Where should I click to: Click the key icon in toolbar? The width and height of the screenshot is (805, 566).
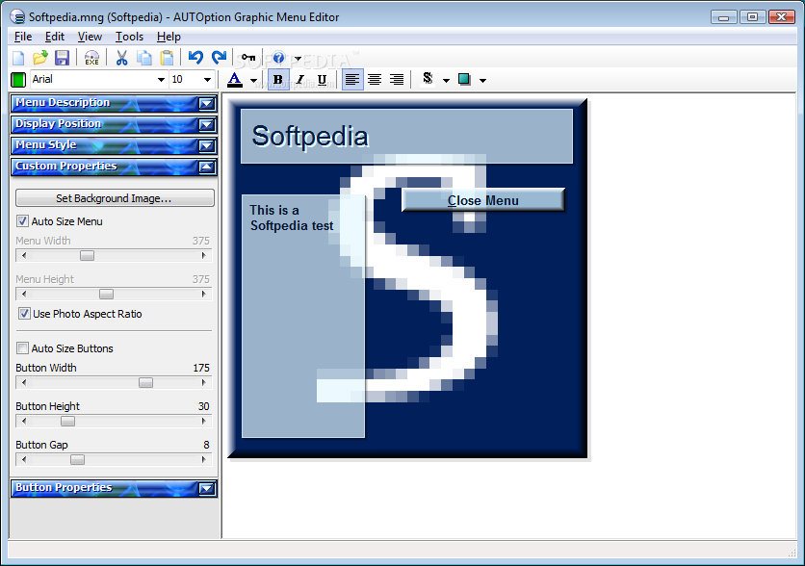click(x=248, y=58)
